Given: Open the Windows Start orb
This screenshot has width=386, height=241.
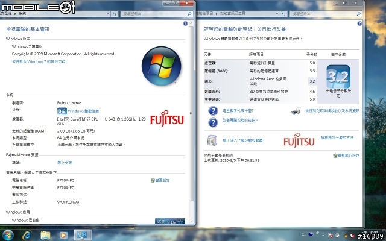Looking at the screenshot, I should click(x=8, y=235).
